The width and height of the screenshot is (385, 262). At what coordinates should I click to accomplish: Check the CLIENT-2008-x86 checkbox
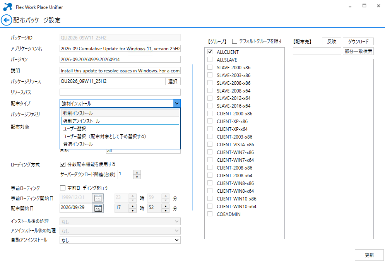[x=210, y=168]
